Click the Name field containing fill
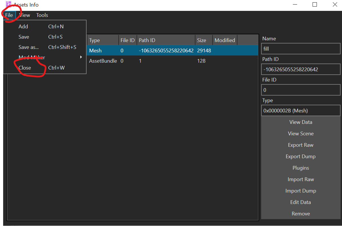Image resolution: width=342 pixels, height=226 pixels. (301, 49)
